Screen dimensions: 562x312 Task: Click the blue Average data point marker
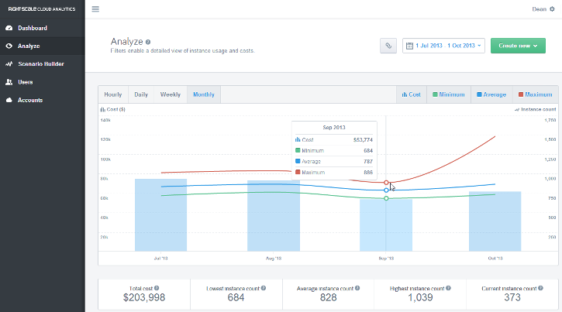(386, 190)
